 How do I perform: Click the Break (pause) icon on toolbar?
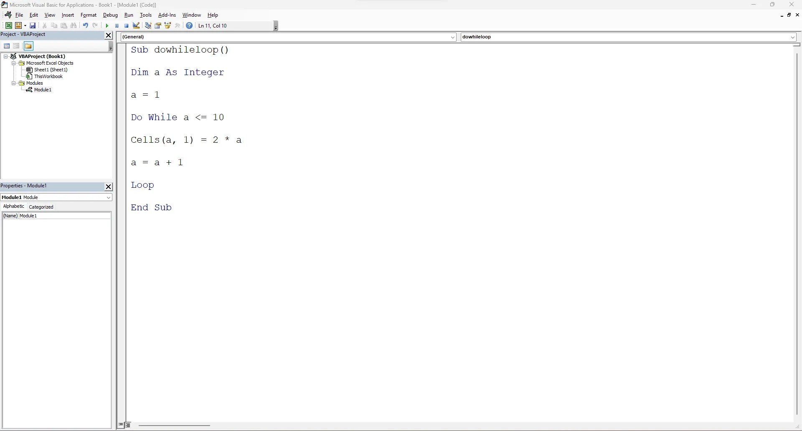point(117,25)
